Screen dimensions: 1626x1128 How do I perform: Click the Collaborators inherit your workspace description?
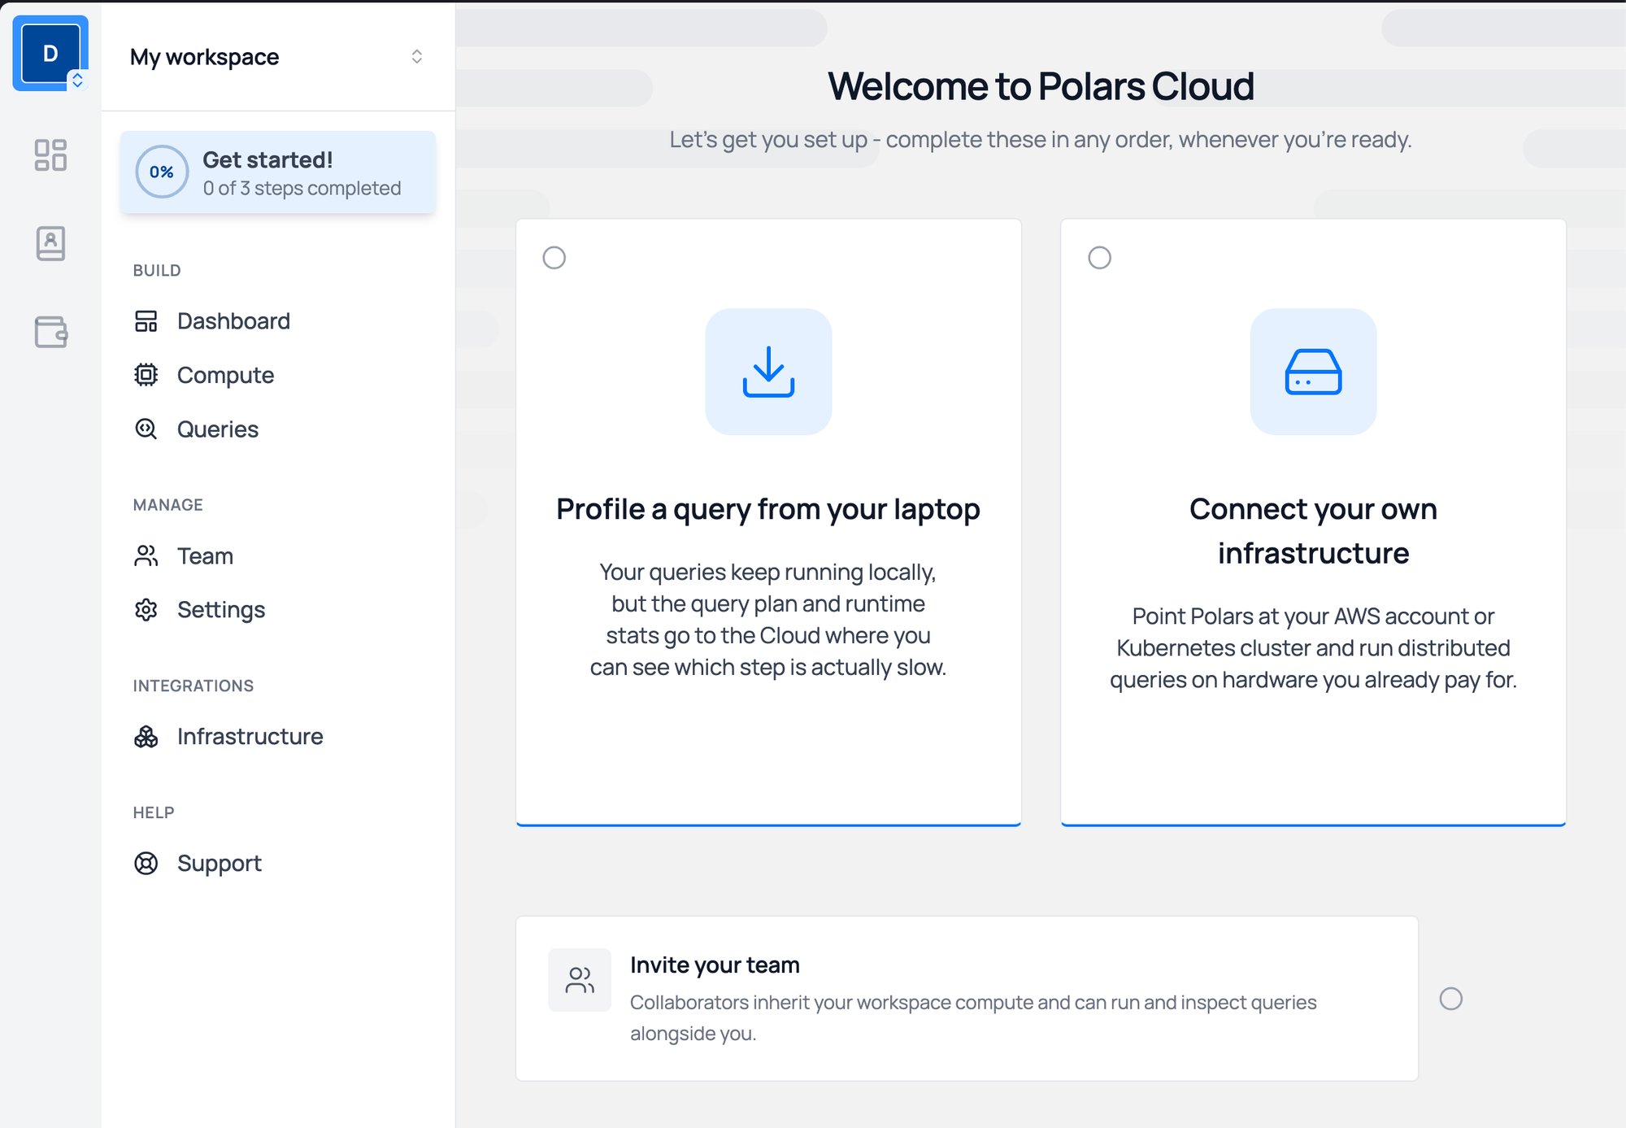[973, 1018]
